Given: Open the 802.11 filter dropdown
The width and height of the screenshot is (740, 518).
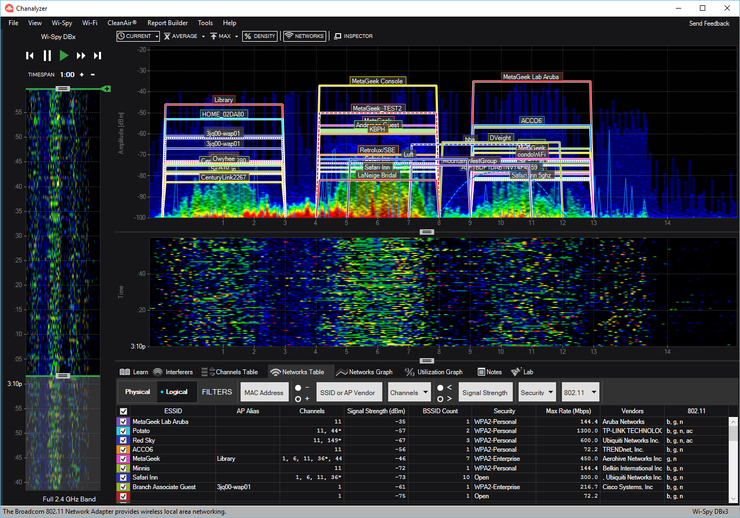Looking at the screenshot, I should tap(580, 392).
